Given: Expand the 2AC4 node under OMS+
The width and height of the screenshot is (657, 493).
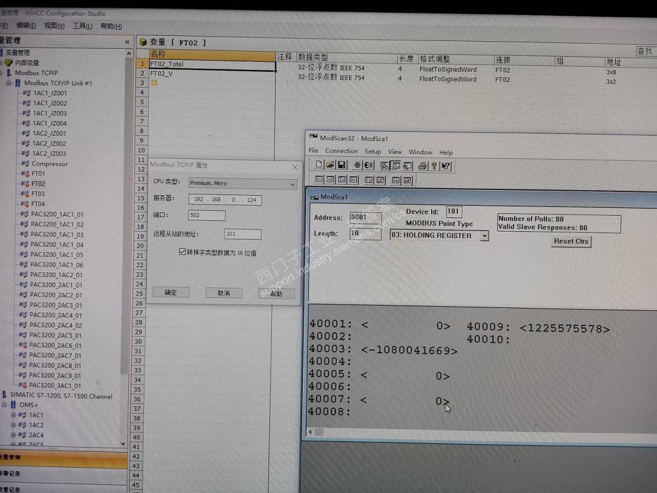Looking at the screenshot, I should [x=13, y=435].
